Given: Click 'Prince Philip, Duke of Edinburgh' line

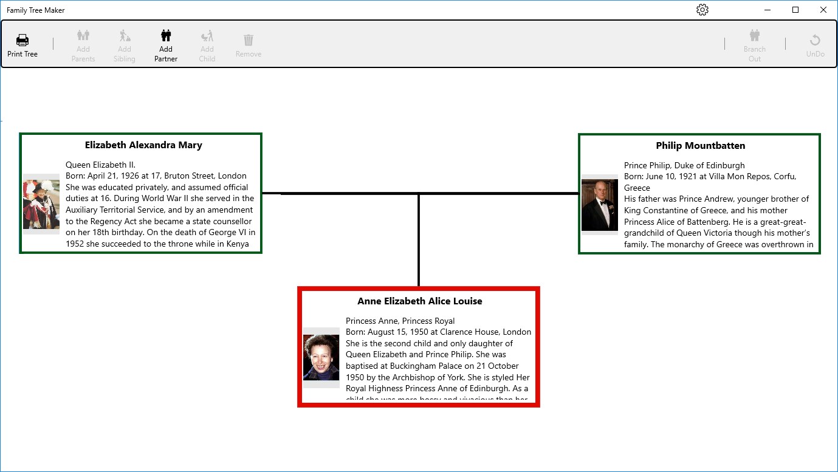Looking at the screenshot, I should [x=684, y=165].
